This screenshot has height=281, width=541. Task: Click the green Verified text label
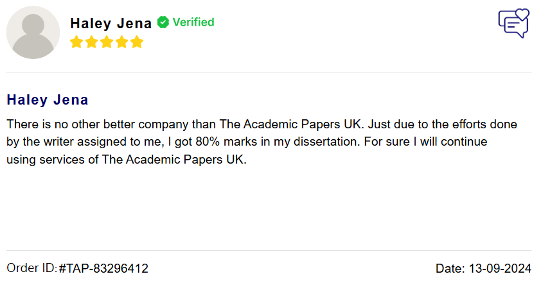[x=193, y=22]
